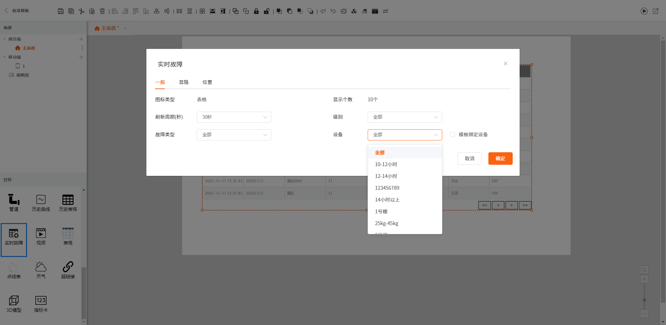Switch to the 一般 tab

160,82
